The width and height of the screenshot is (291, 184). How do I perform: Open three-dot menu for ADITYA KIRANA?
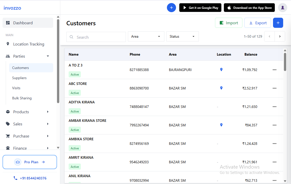[274, 107]
